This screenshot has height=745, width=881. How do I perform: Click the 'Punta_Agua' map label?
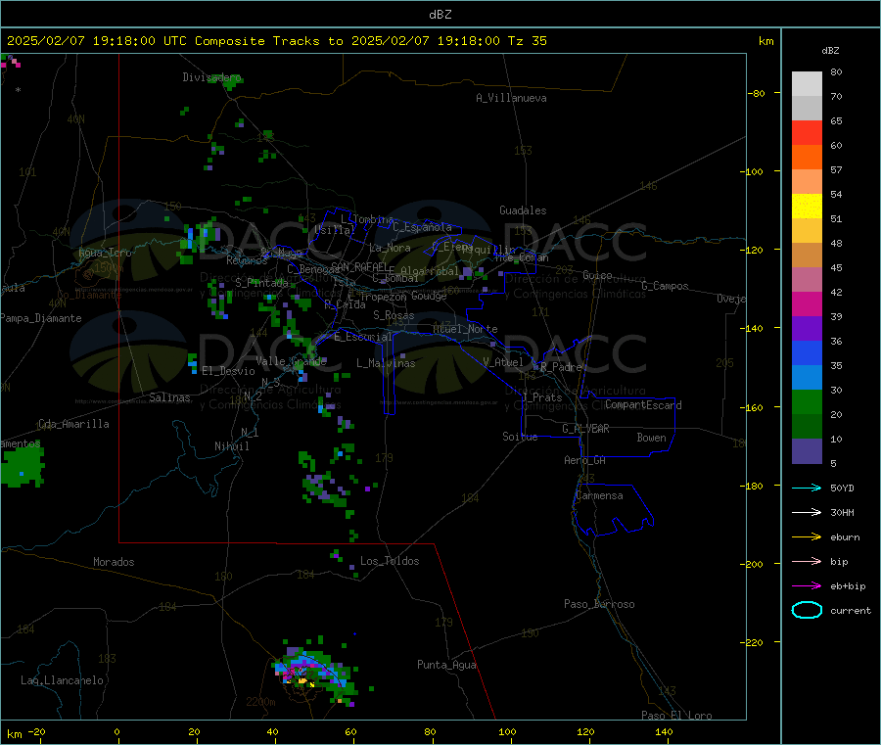click(446, 665)
